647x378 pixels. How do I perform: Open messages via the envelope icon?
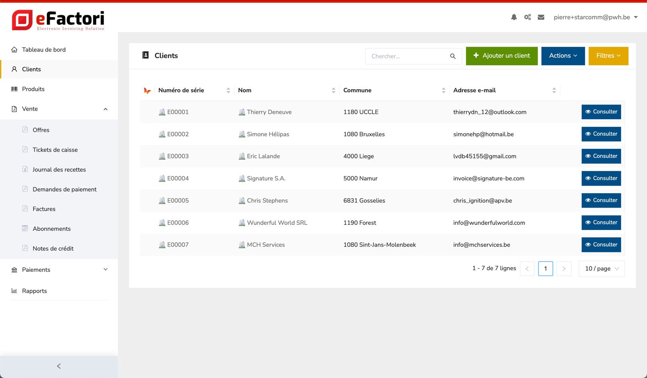(541, 17)
